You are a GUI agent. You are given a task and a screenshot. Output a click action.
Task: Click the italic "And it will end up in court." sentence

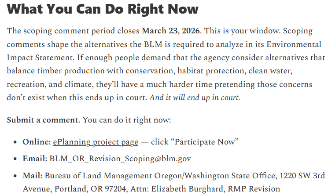195,97
